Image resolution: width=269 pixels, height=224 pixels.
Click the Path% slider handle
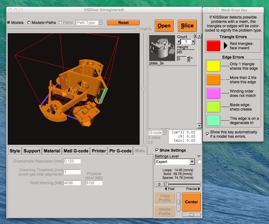click(137, 29)
